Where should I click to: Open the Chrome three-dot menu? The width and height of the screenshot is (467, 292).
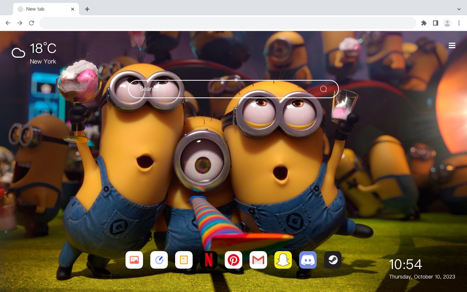click(459, 23)
